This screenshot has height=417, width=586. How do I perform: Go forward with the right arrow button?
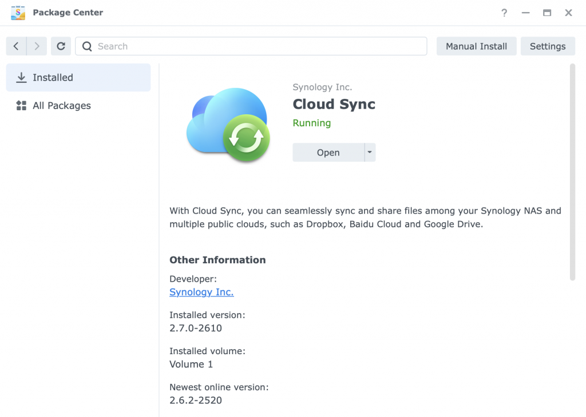tap(37, 46)
